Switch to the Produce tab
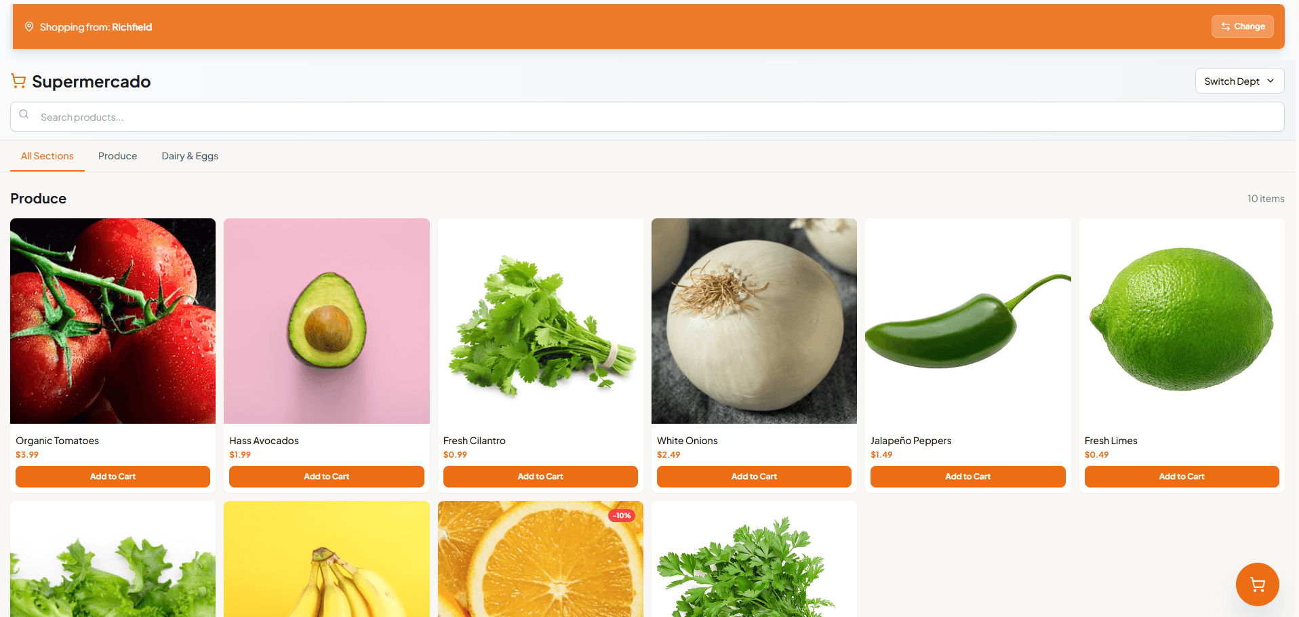The width and height of the screenshot is (1299, 617). tap(117, 156)
